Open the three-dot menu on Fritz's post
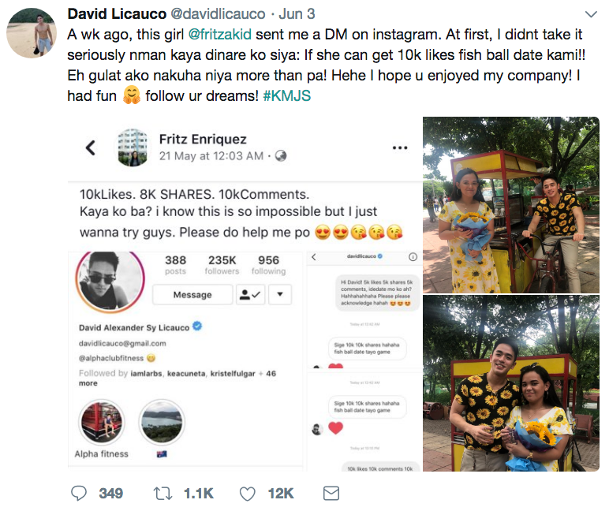Image resolution: width=609 pixels, height=511 pixels. [400, 148]
